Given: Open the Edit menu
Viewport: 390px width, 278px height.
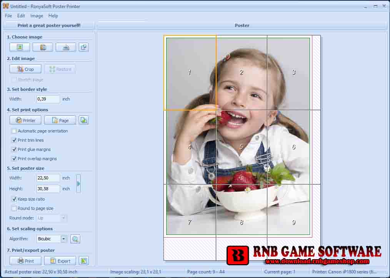Looking at the screenshot, I should coord(21,16).
